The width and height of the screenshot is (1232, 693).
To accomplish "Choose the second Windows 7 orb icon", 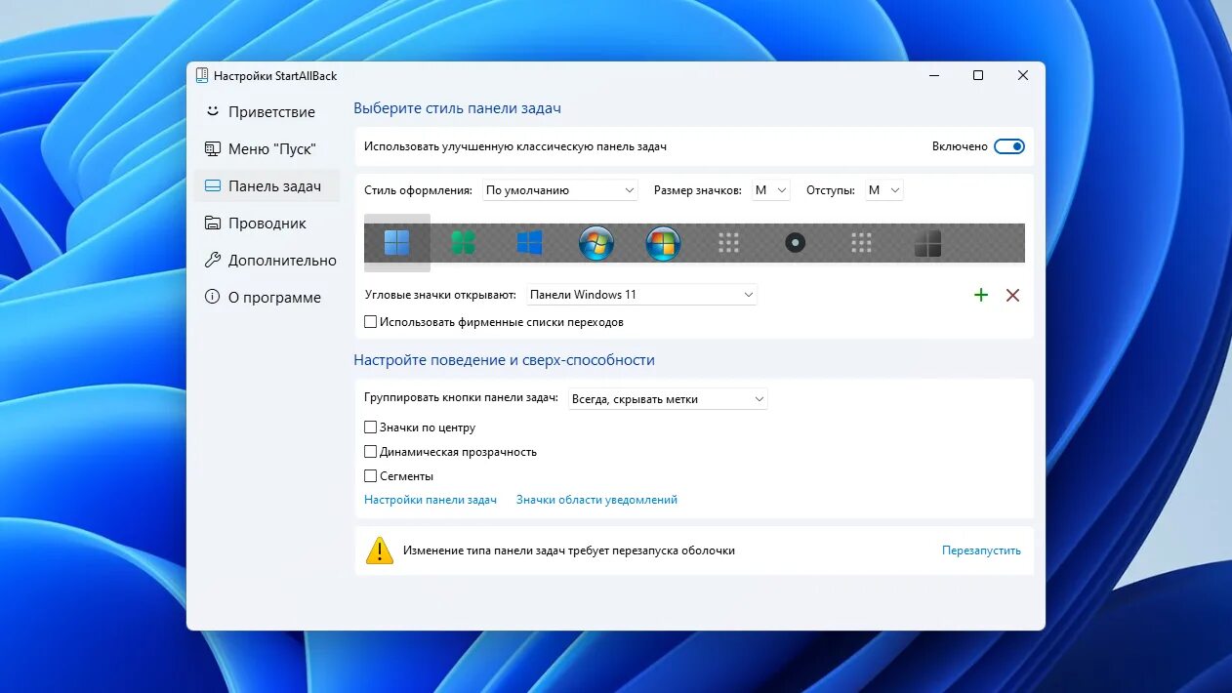I will point(663,243).
